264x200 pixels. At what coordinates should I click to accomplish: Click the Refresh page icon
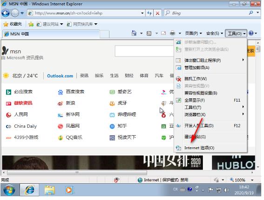click(149, 13)
